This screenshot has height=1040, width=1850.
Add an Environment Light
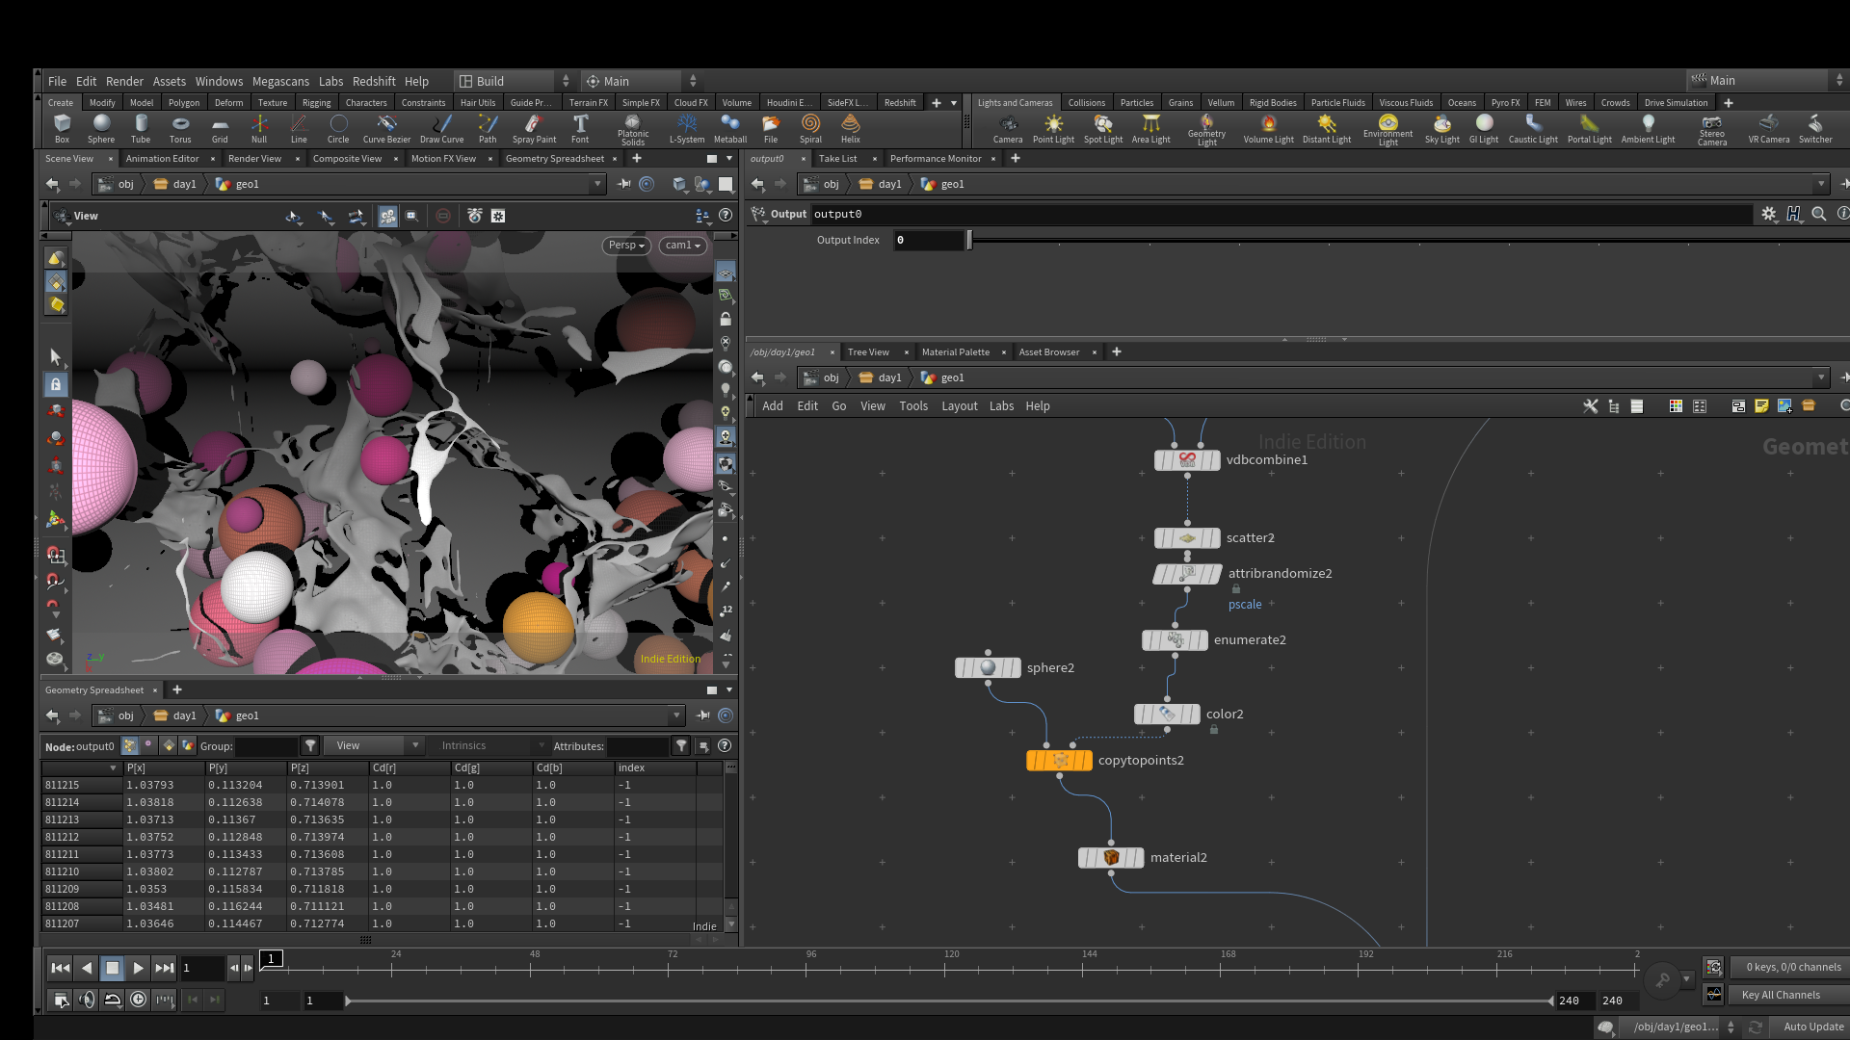click(x=1387, y=130)
